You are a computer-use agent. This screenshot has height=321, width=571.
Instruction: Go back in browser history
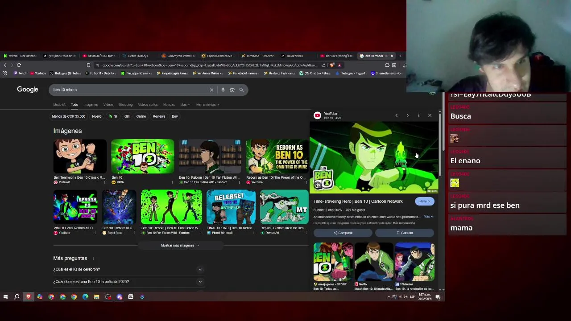tap(5, 65)
